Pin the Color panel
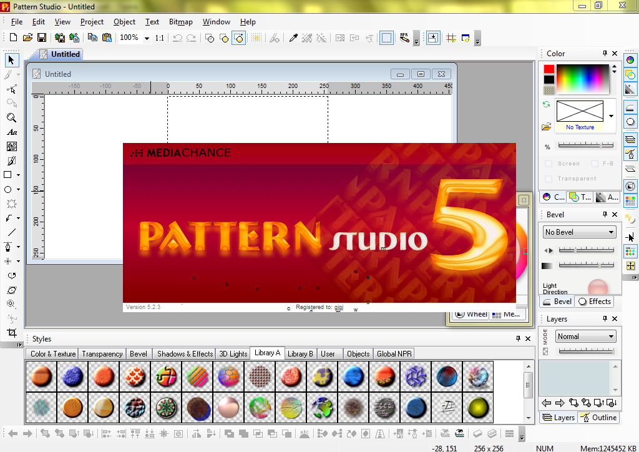Image resolution: width=639 pixels, height=452 pixels. (x=605, y=54)
